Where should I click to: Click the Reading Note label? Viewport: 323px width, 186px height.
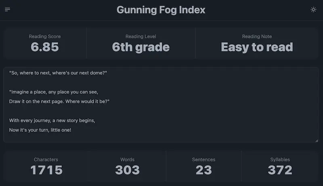257,36
